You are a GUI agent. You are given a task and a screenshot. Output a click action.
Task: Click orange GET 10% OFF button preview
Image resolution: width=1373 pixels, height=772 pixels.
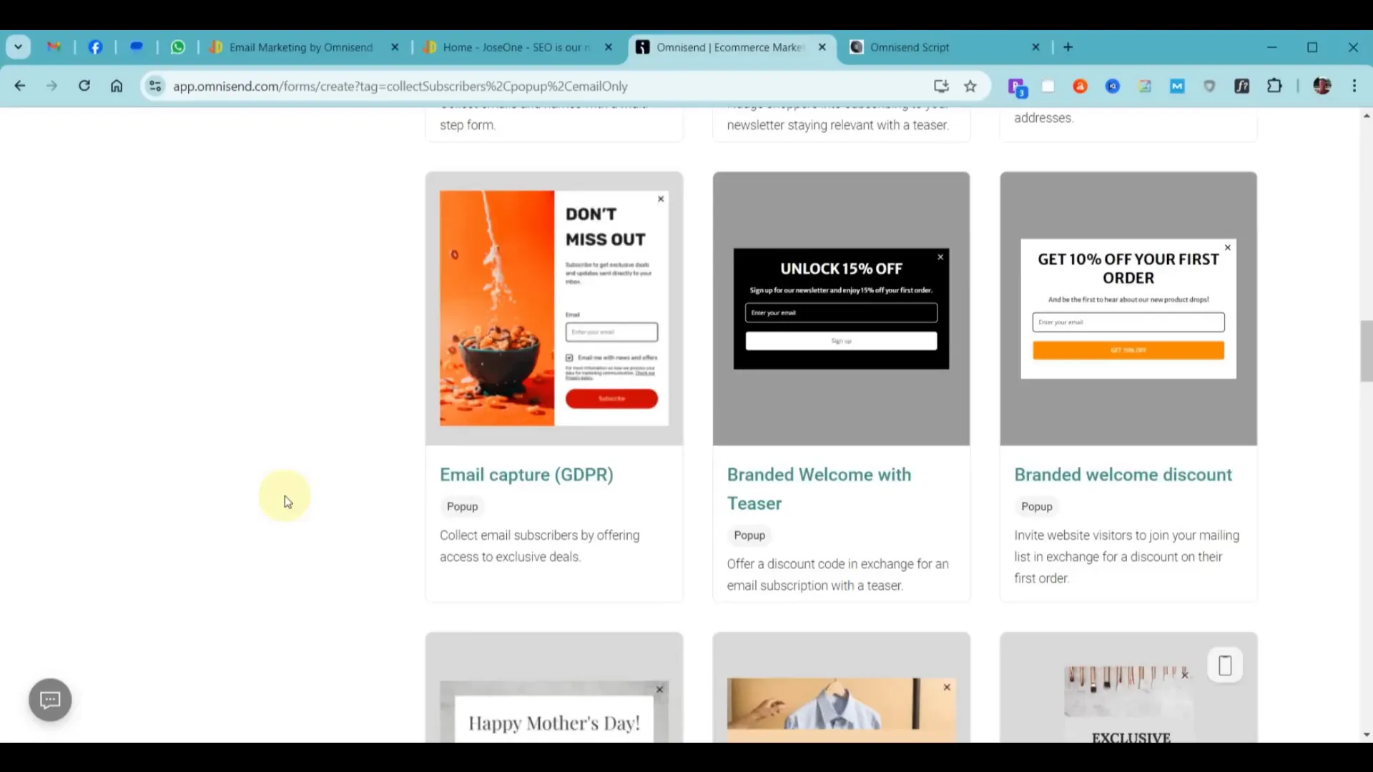click(1128, 350)
